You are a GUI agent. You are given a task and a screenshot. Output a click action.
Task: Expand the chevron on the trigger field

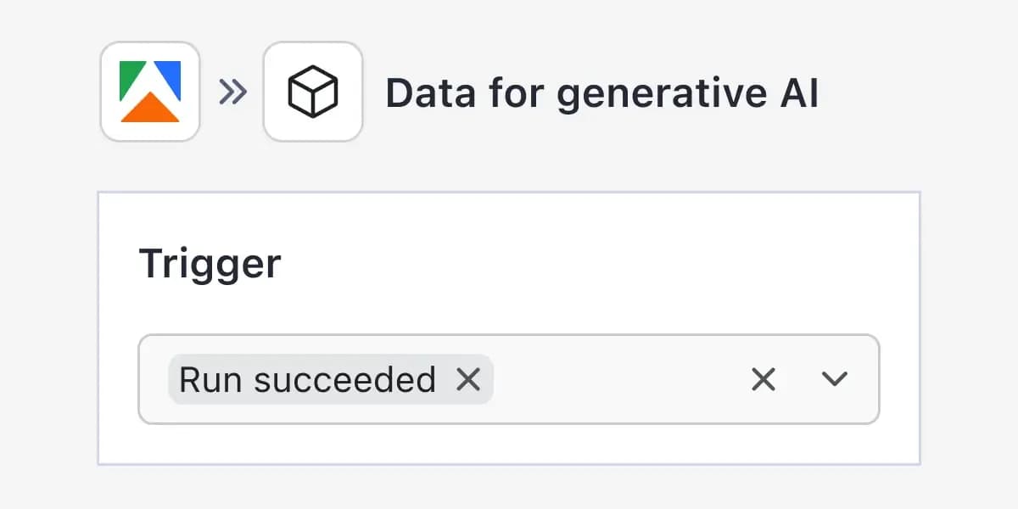tap(835, 380)
